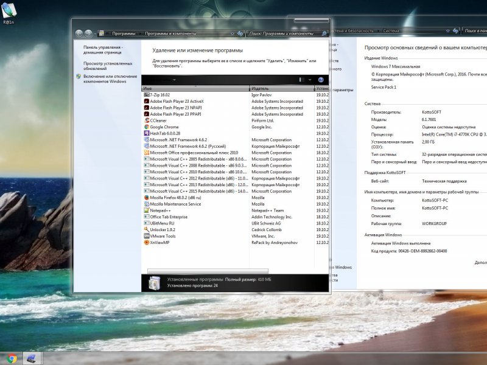Click the RePack by Andreyonohov publisher cell

275,242
